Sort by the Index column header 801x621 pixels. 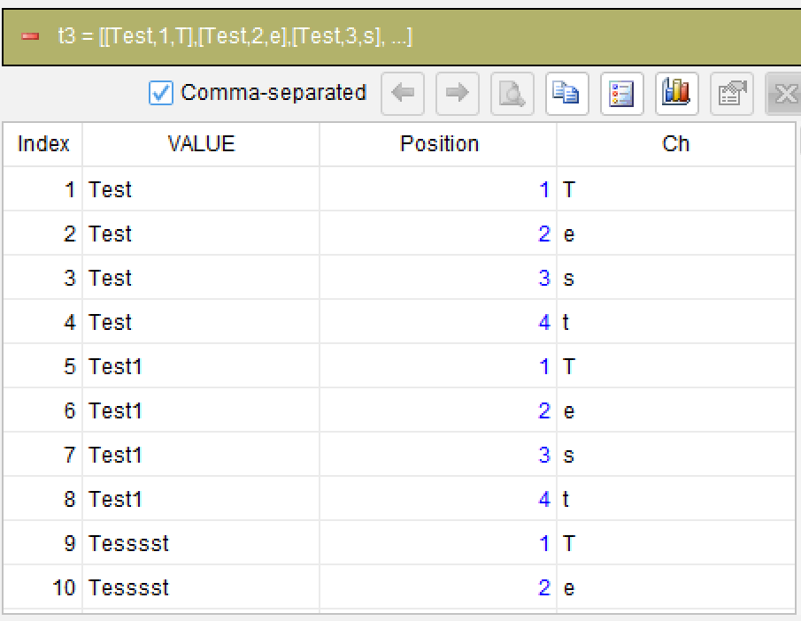42,144
